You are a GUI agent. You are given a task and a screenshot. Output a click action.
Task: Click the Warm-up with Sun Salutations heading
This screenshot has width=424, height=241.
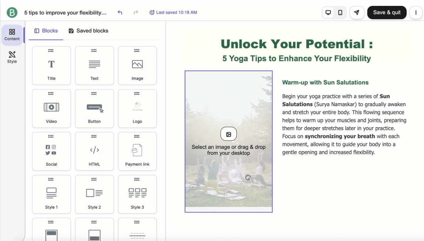325,83
